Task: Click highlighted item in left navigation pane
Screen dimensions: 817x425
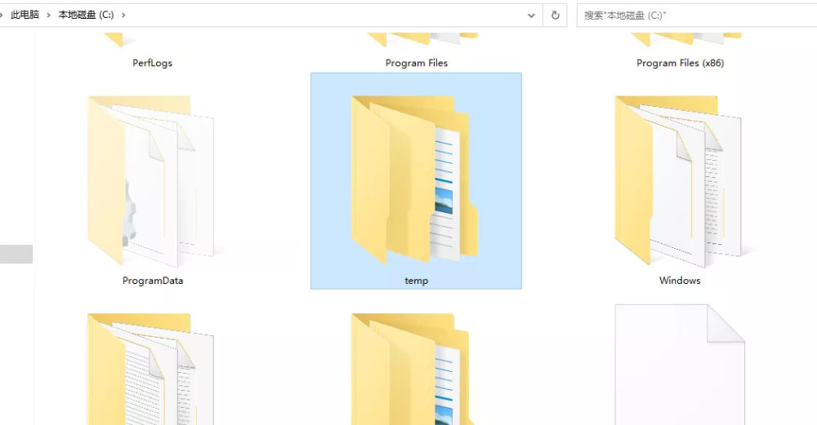Action: 16,254
